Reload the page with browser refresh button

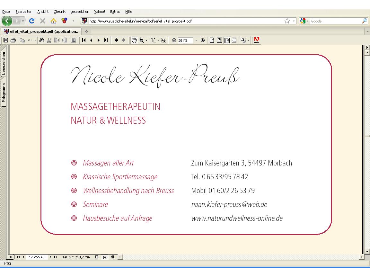31,21
